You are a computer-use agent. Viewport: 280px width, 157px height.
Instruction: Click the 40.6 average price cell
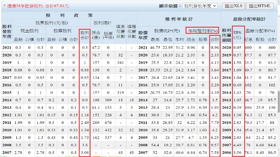click(x=179, y=152)
